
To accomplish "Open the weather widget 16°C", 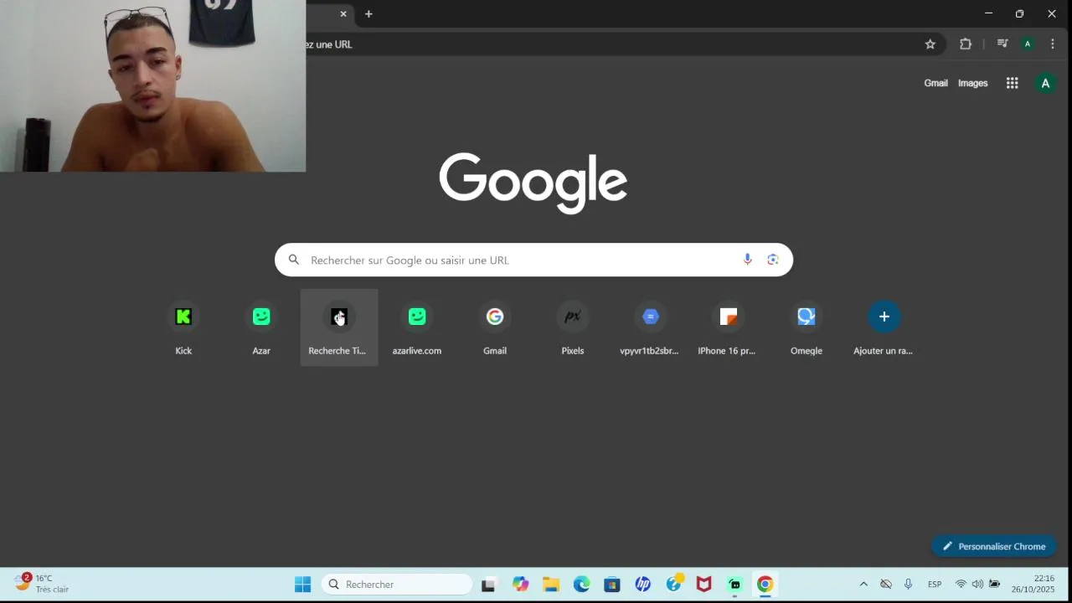I will [x=42, y=584].
